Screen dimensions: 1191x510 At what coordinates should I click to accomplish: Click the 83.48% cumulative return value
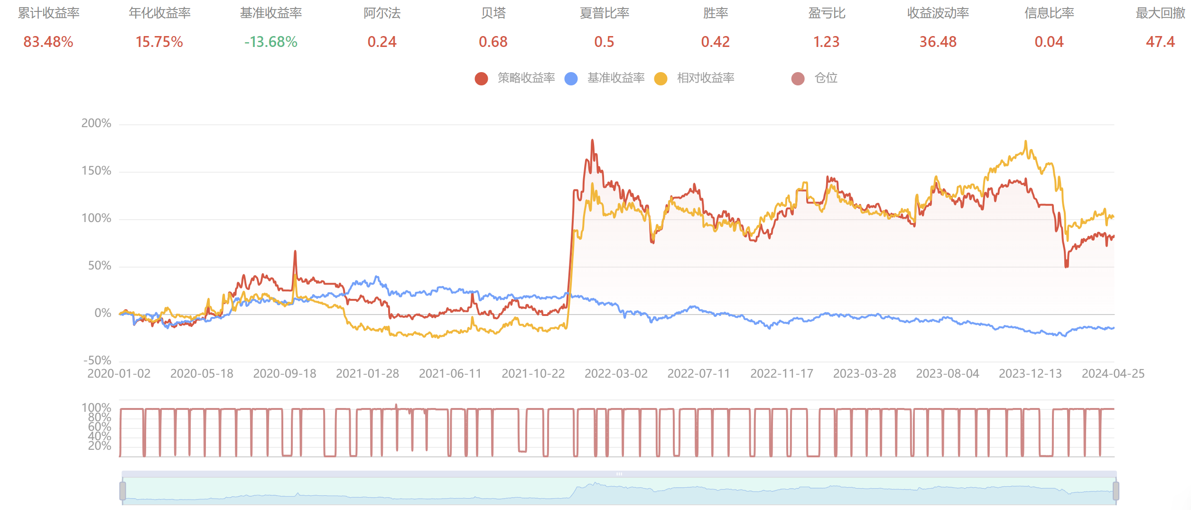[48, 42]
